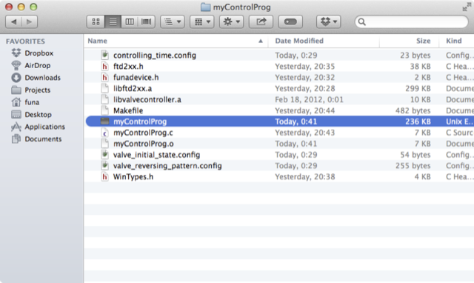Select the WinTypes.h header file icon
Image resolution: width=474 pixels, height=283 pixels.
pyautogui.click(x=105, y=176)
